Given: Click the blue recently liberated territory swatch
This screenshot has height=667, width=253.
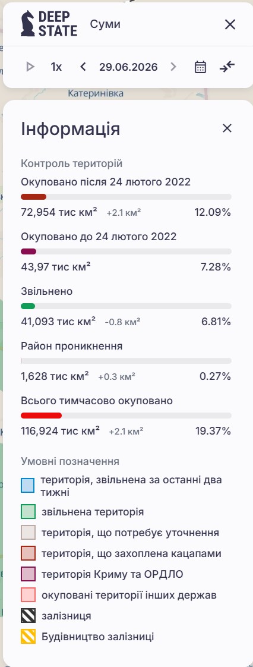Looking at the screenshot, I should click(28, 486).
